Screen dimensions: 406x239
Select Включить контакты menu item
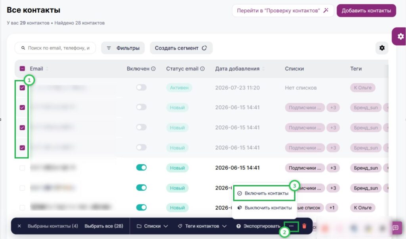264,193
